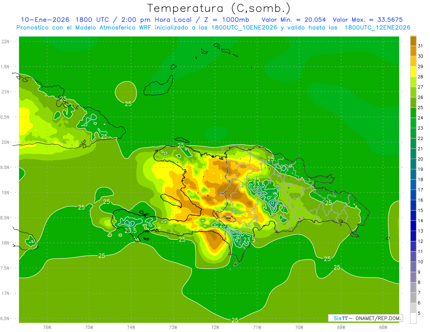Click the "76W" longitude axis label
The height and width of the screenshot is (332, 430).
(x=47, y=327)
